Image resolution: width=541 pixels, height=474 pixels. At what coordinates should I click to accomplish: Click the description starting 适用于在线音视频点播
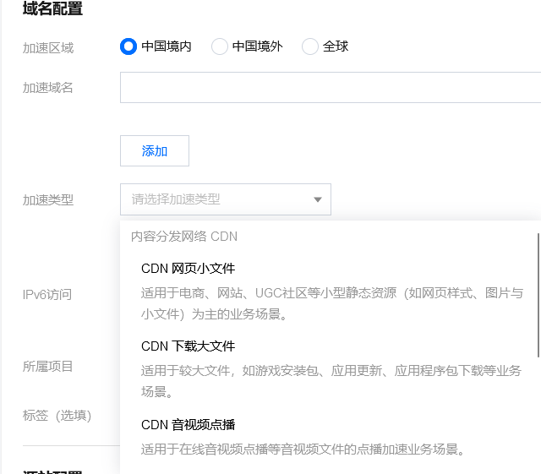(303, 449)
